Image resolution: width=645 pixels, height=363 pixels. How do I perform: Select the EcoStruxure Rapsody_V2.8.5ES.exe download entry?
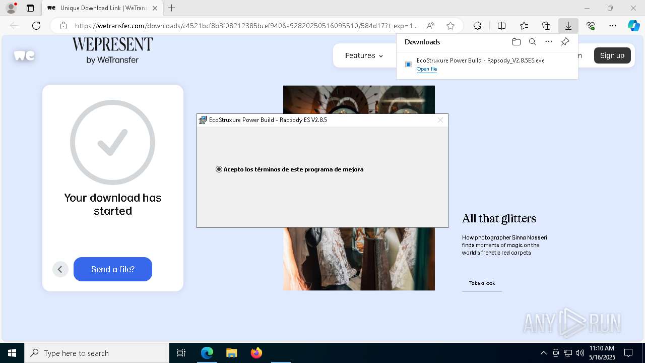(487, 65)
